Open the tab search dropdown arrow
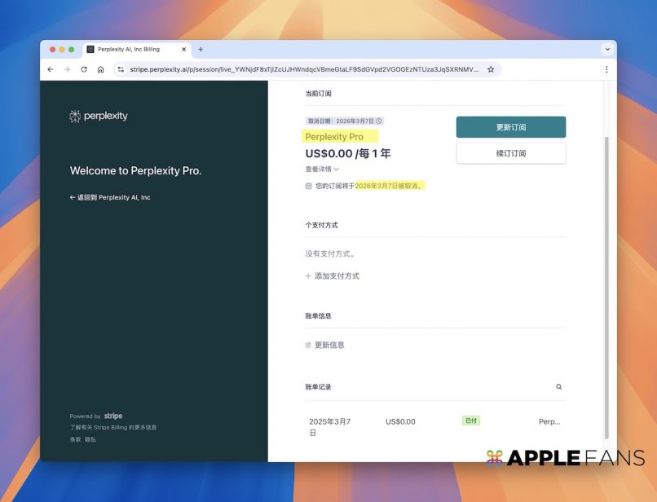This screenshot has height=502, width=657. [606, 49]
